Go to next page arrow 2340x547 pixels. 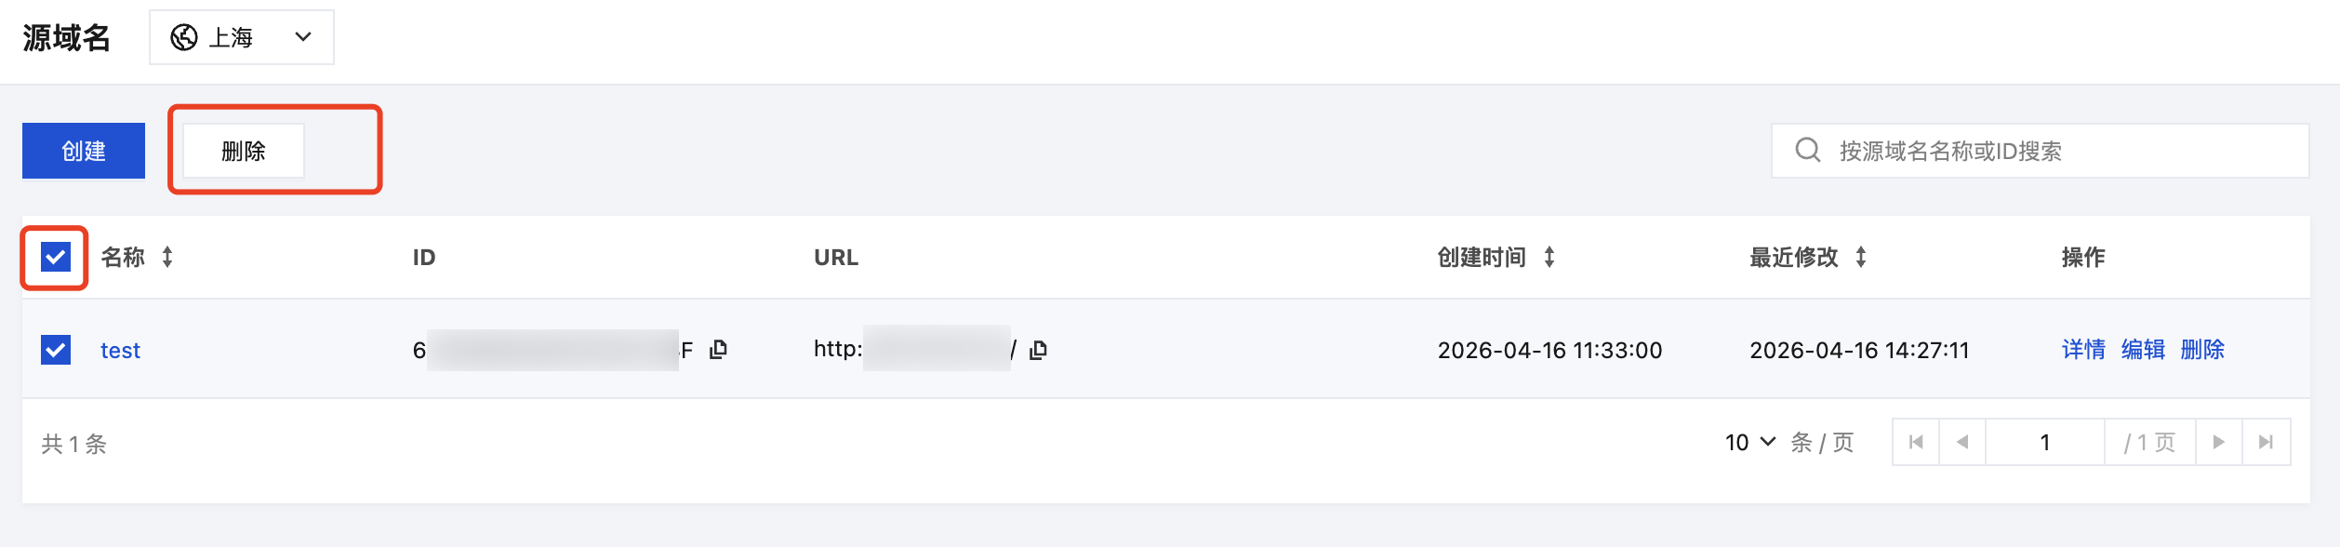2219,442
